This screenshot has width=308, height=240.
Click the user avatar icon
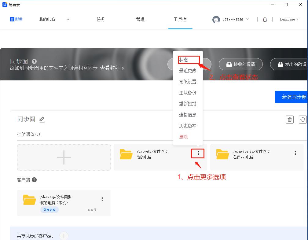coord(216,20)
